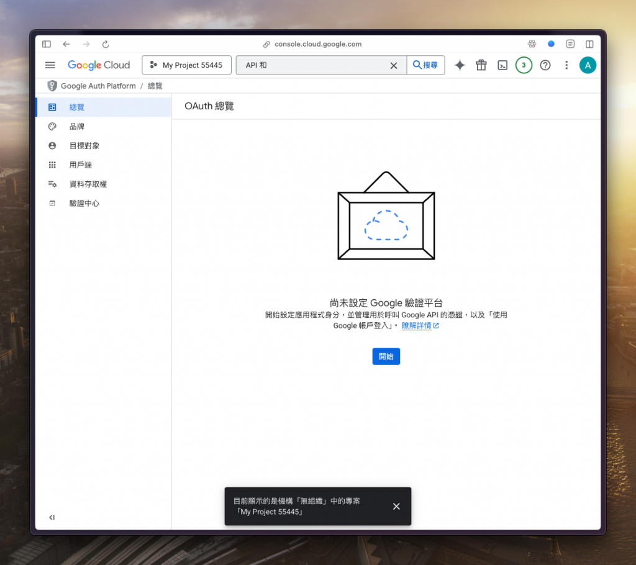
Task: Click the 目標對象 person icon in sidebar
Action: (52, 146)
